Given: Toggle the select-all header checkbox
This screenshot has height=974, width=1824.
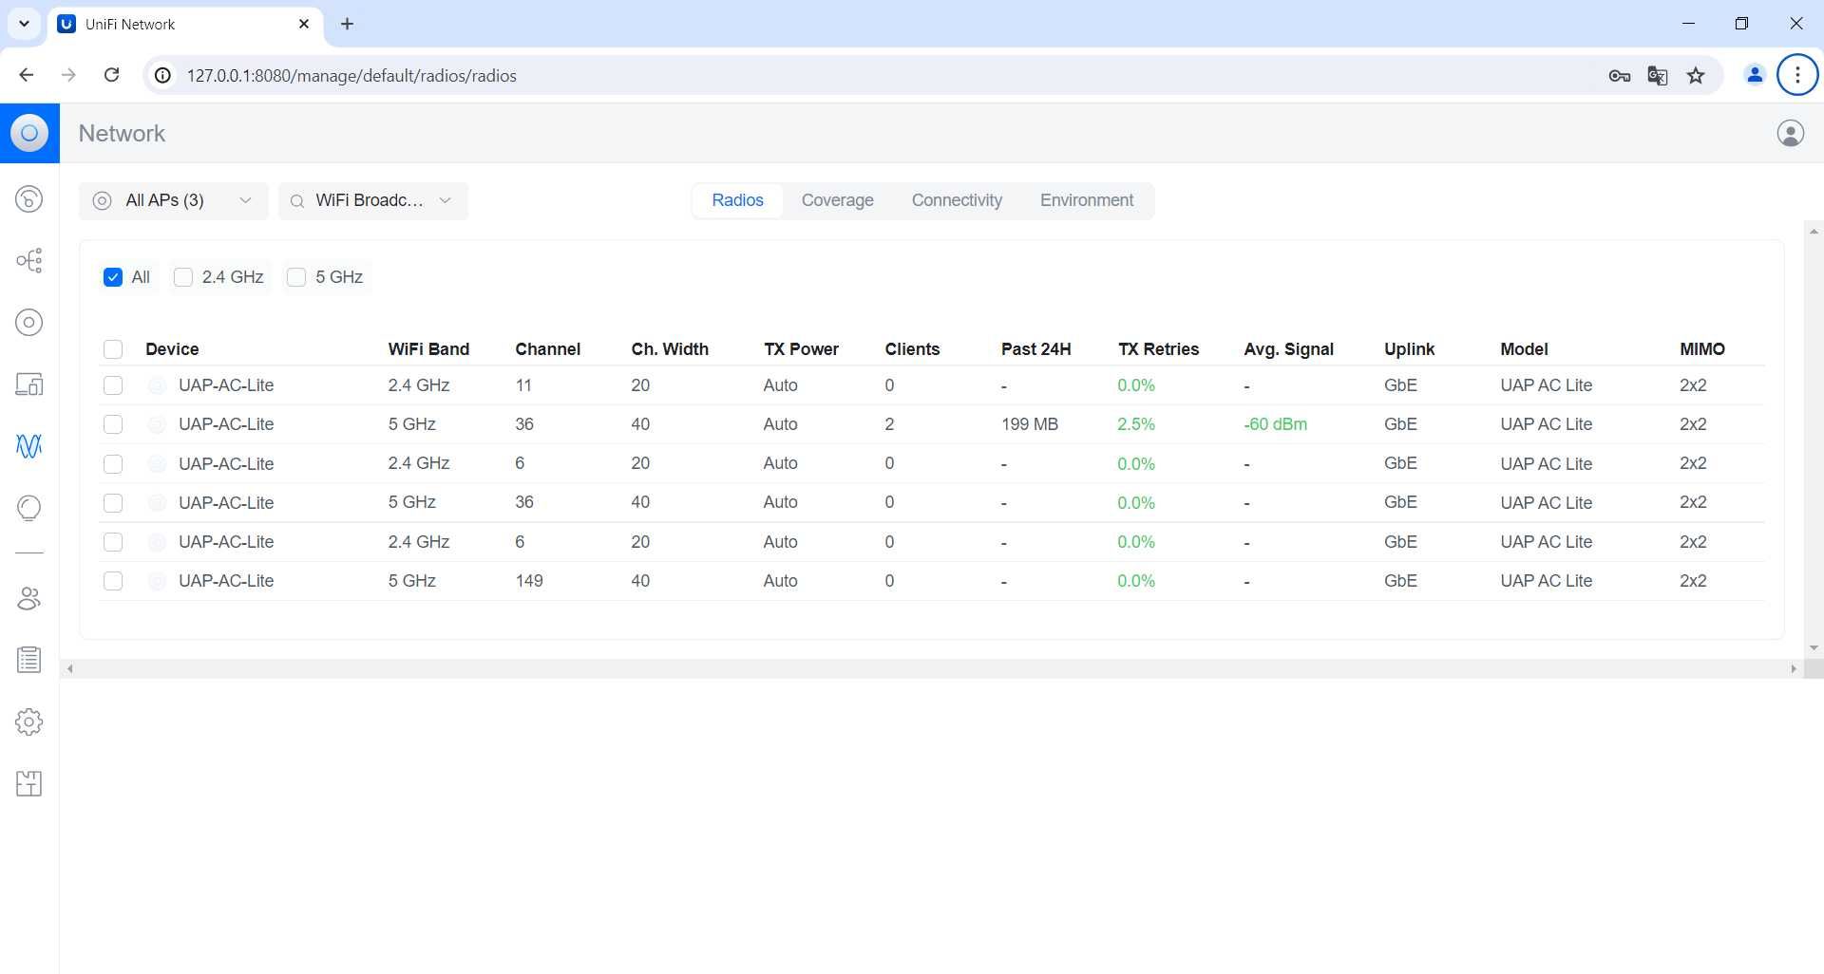Looking at the screenshot, I should [x=113, y=349].
